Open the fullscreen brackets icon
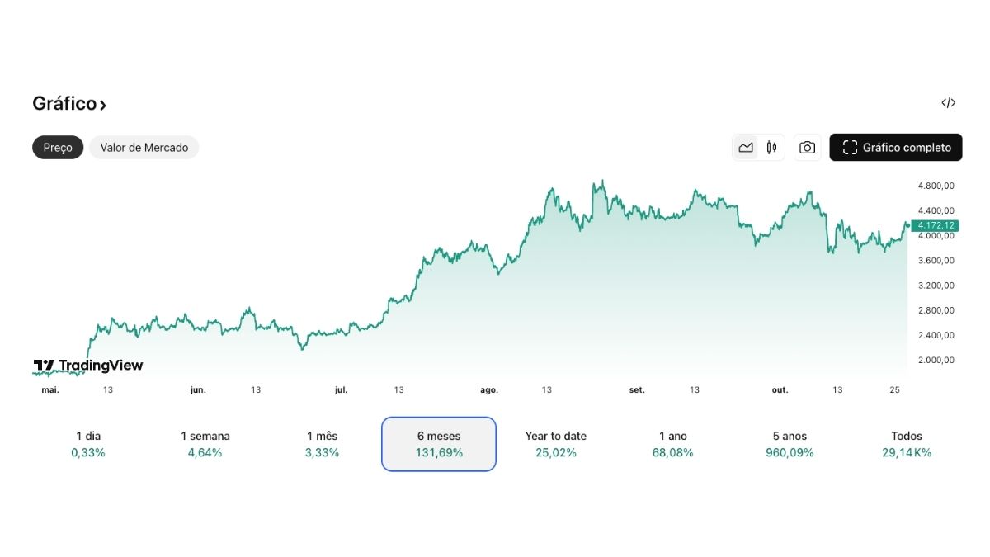 coord(850,147)
